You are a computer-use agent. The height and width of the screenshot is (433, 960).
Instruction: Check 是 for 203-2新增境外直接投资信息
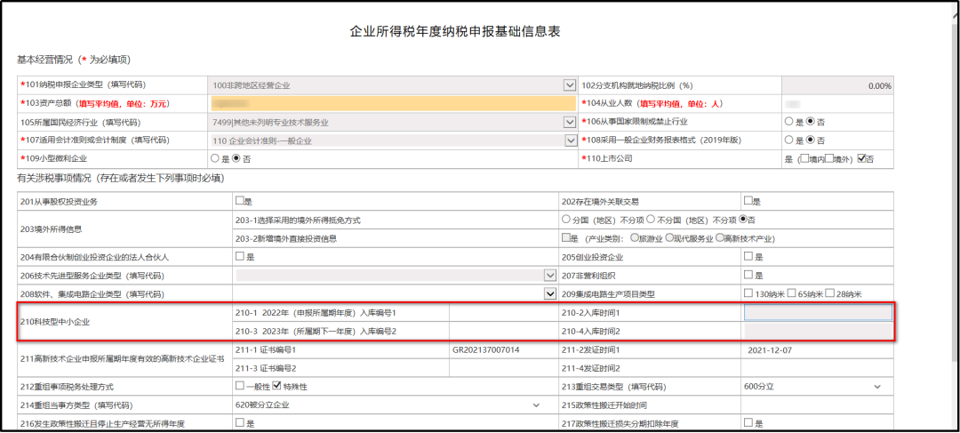point(565,237)
